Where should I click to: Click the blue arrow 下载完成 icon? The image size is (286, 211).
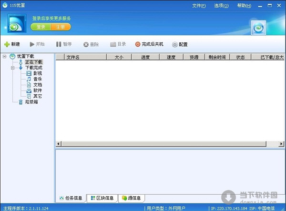(x=20, y=68)
